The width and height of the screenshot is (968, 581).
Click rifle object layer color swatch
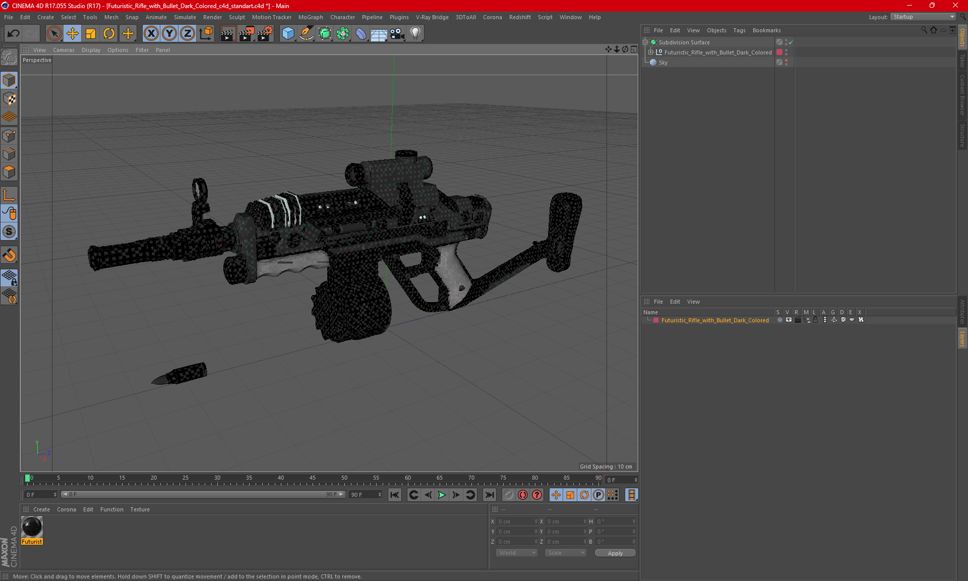coord(779,52)
